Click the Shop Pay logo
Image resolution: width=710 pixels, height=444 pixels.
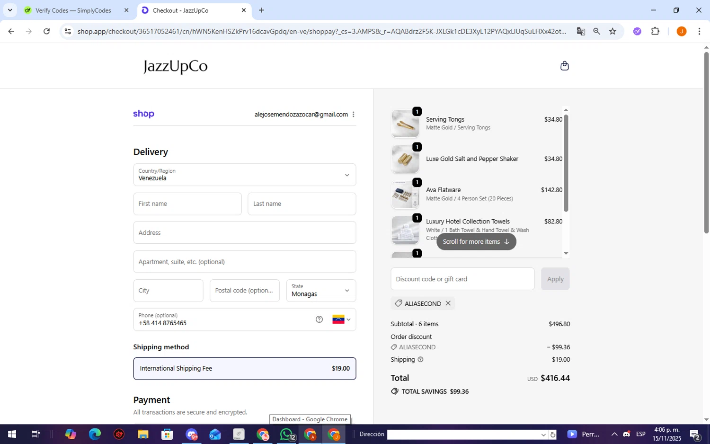click(x=144, y=114)
